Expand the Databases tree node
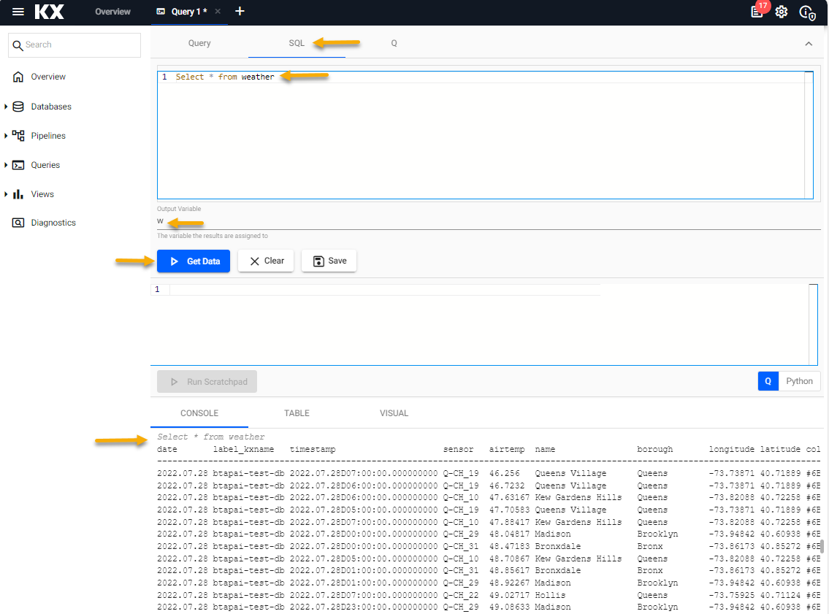The height and width of the screenshot is (614, 829). [x=6, y=107]
